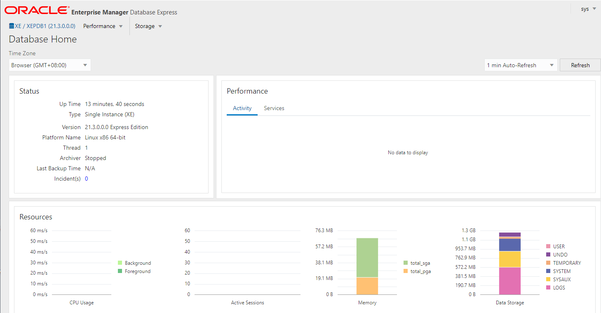Click the Incident(s) count link
The height and width of the screenshot is (313, 601).
tap(87, 179)
